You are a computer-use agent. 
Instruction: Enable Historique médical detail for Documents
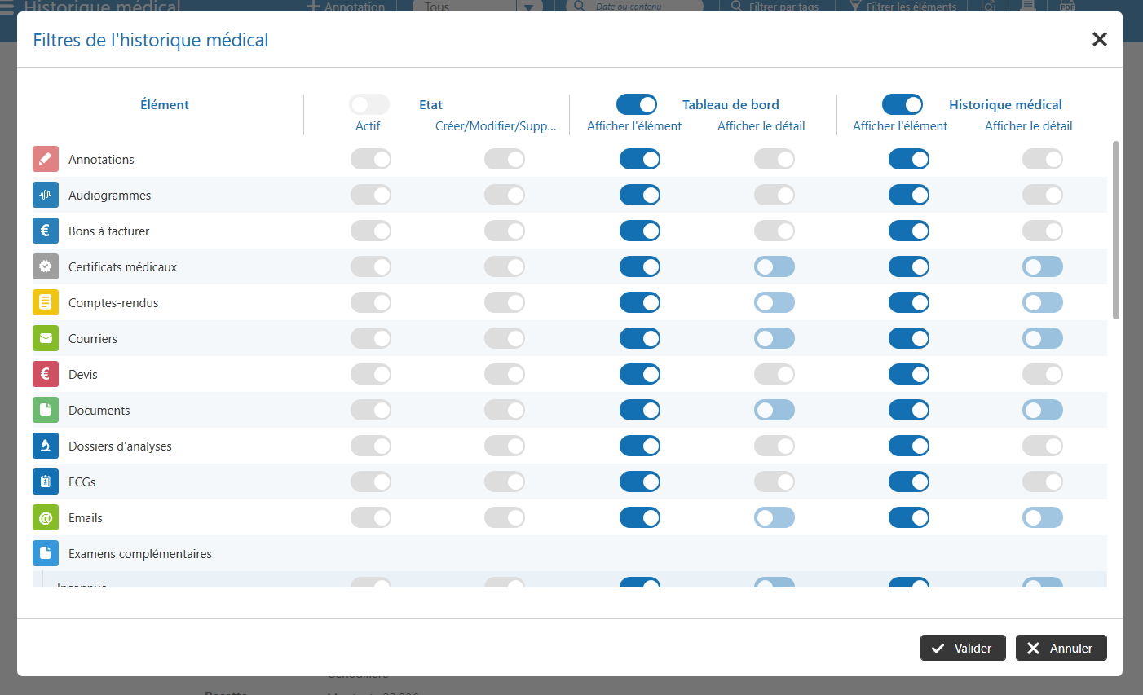pyautogui.click(x=1042, y=410)
